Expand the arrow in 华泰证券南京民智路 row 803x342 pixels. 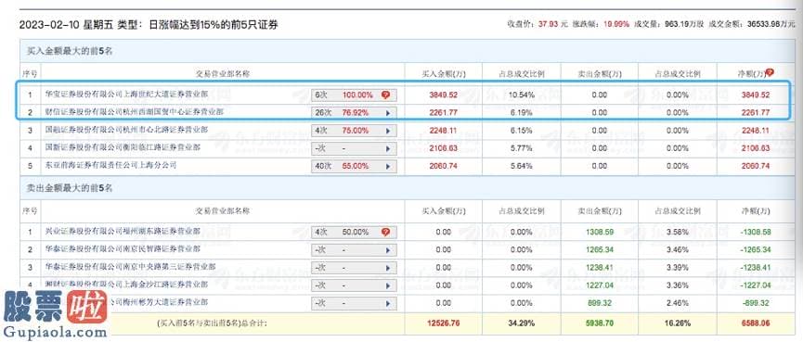pyautogui.click(x=388, y=250)
